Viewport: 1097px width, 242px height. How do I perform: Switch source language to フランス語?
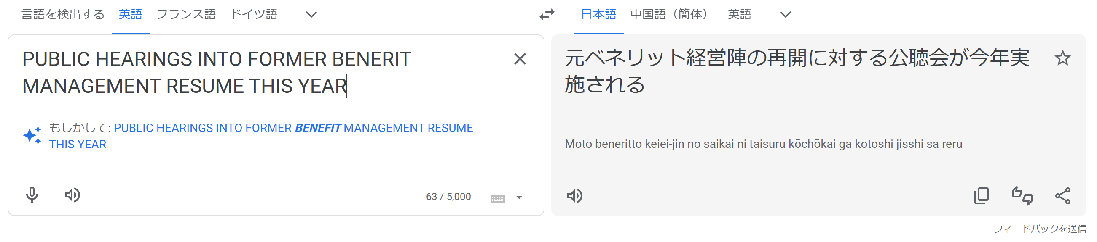[x=186, y=14]
